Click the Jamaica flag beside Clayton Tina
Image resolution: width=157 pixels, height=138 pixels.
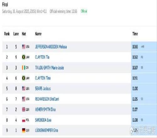click(24, 78)
